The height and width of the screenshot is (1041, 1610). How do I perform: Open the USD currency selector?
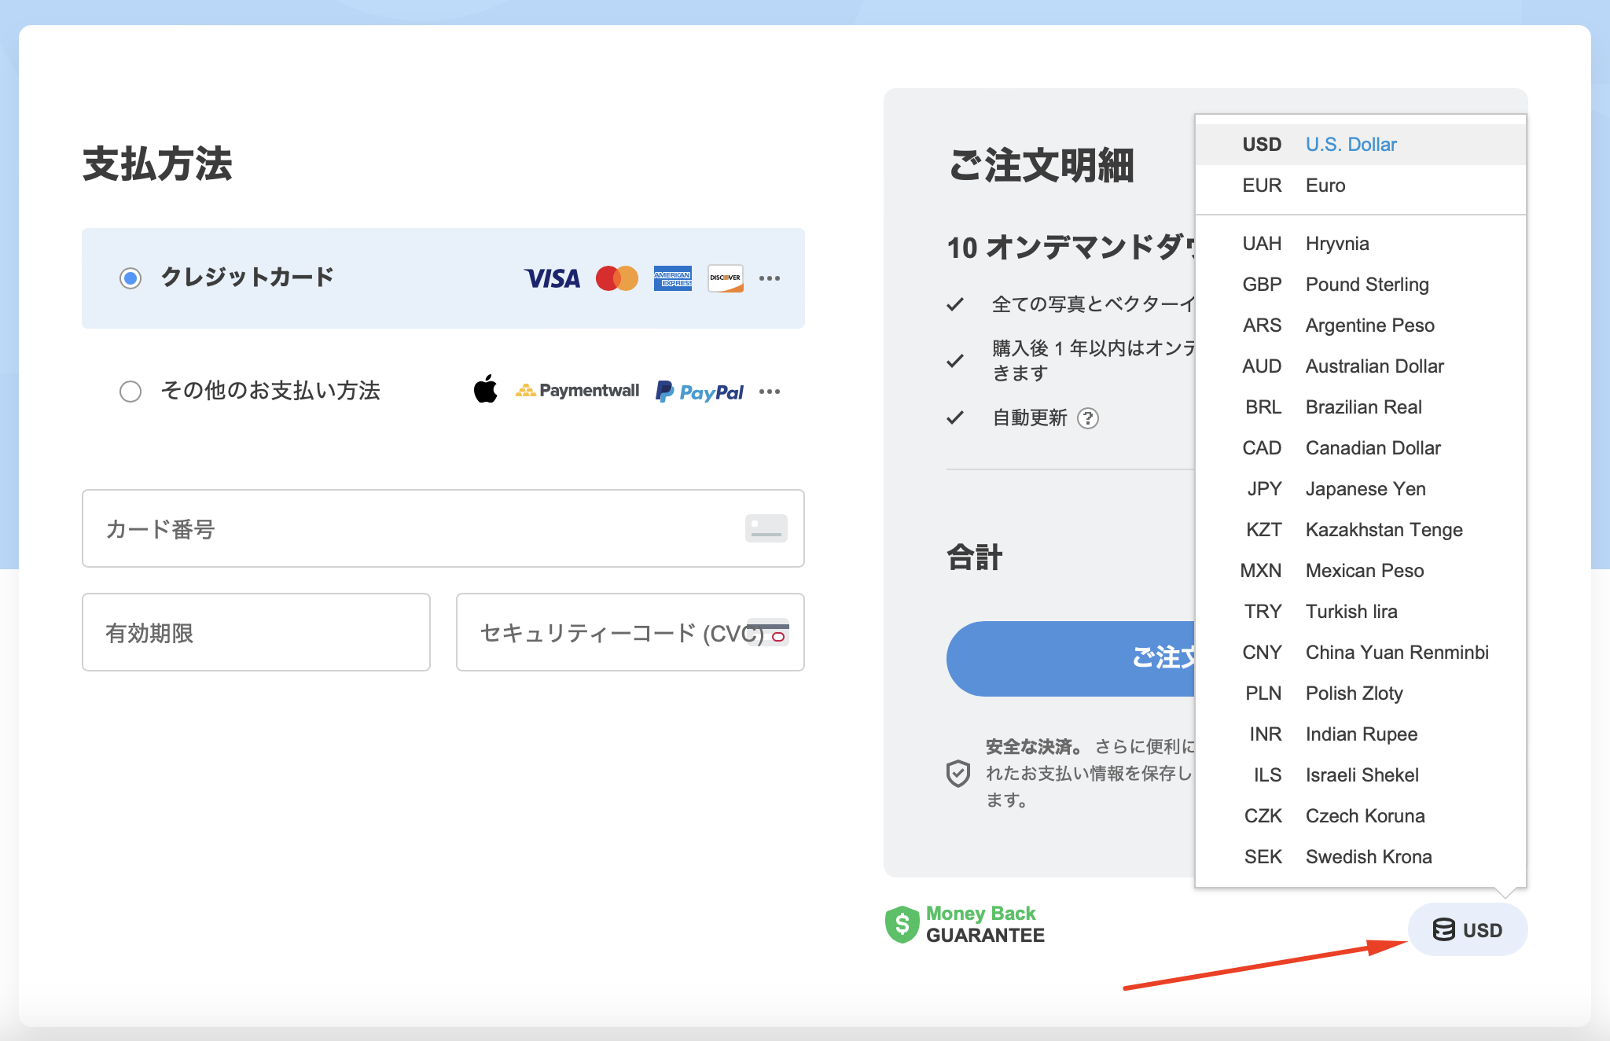pyautogui.click(x=1467, y=929)
